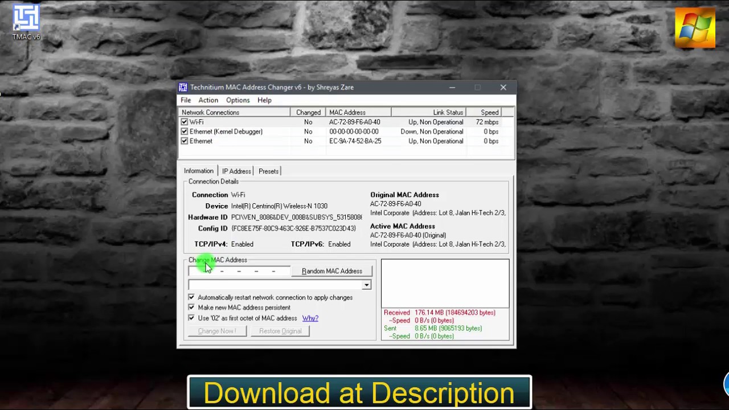Image resolution: width=729 pixels, height=410 pixels.
Task: Click the network traffic graph area
Action: click(445, 284)
